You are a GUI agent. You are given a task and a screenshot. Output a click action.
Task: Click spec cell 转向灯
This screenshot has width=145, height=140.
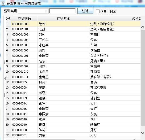coord(115,125)
